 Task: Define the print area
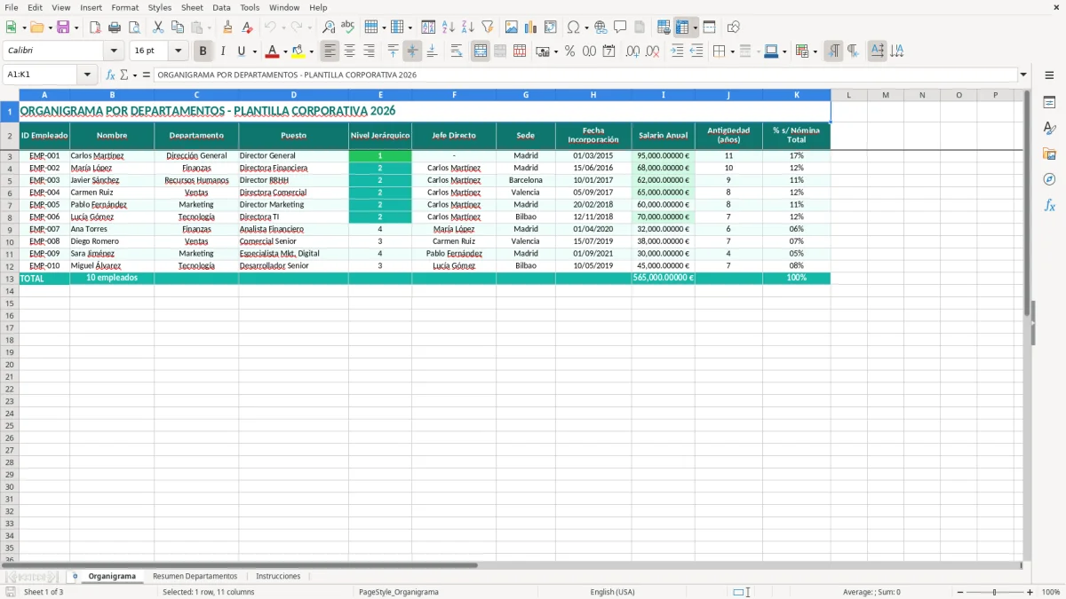point(664,28)
